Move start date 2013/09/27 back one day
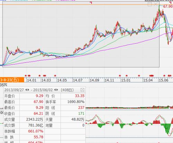Screen dimensions: 173x143 point(26,90)
